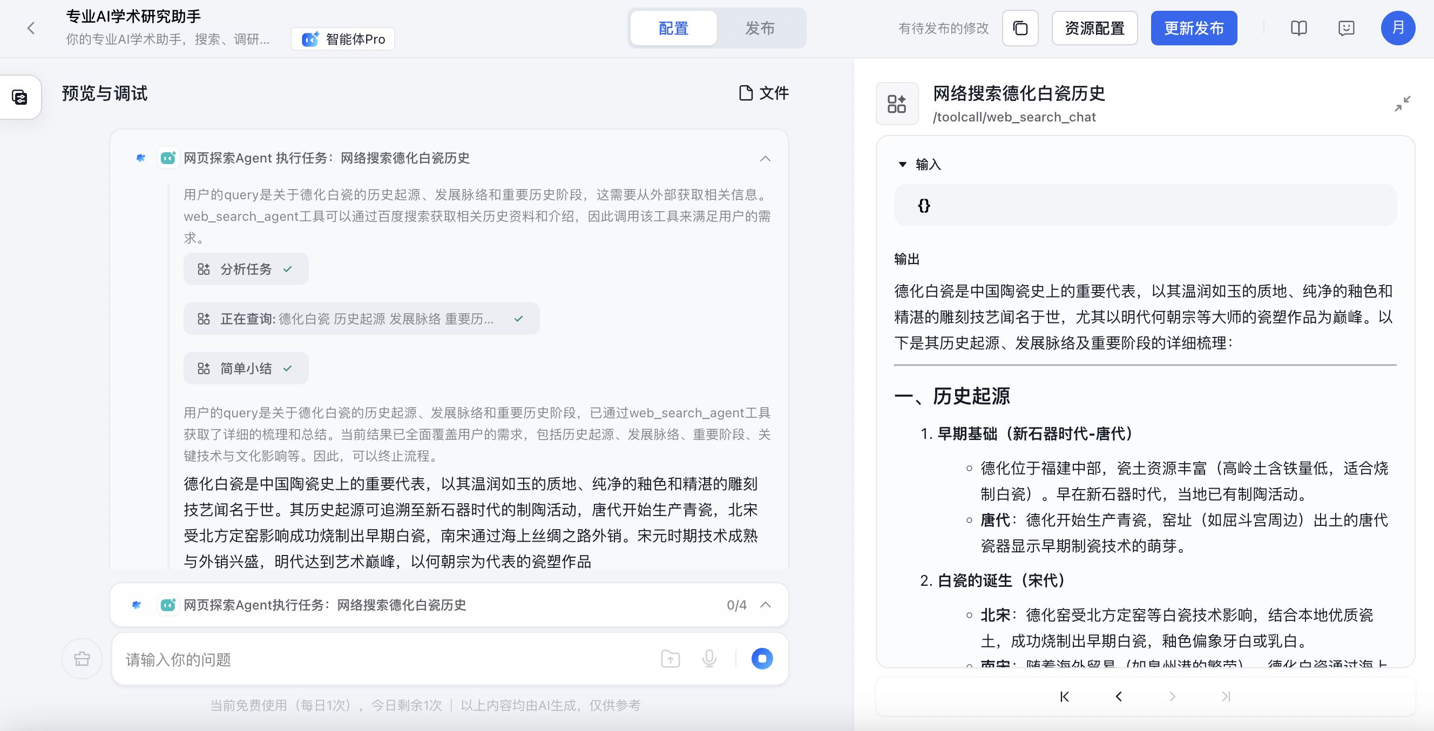The width and height of the screenshot is (1434, 731).
Task: Jump to last step with last-page icon
Action: (x=1226, y=696)
